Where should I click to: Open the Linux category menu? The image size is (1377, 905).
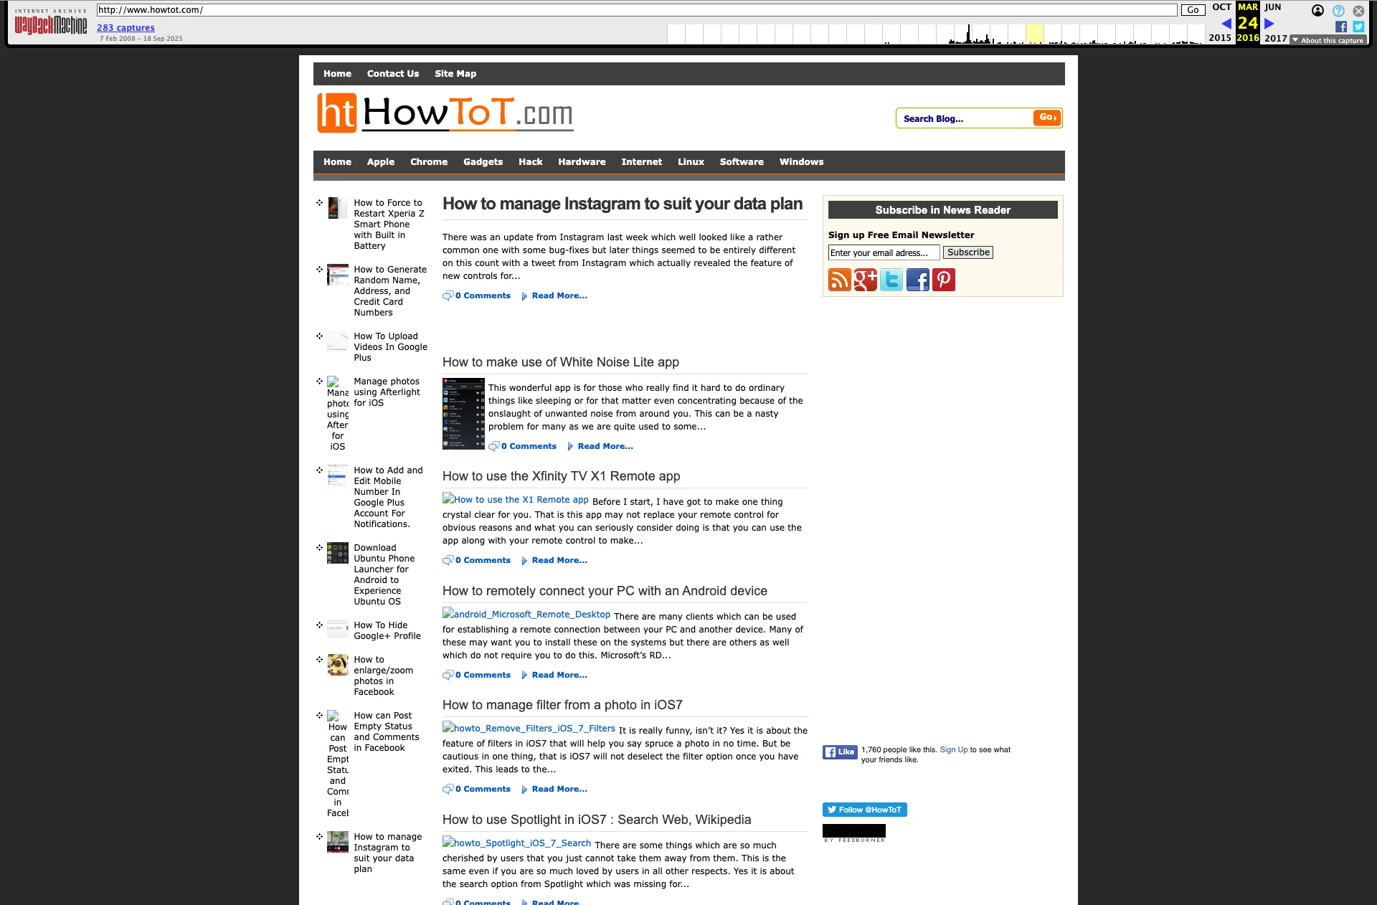click(x=691, y=162)
